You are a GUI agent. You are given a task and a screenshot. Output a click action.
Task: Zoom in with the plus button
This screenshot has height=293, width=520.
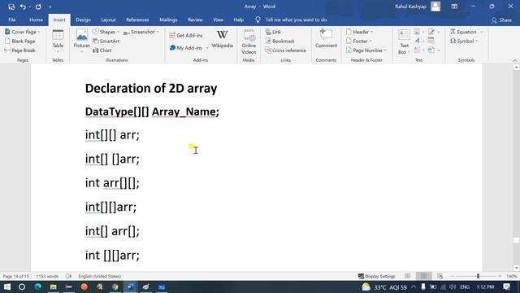[500, 277]
